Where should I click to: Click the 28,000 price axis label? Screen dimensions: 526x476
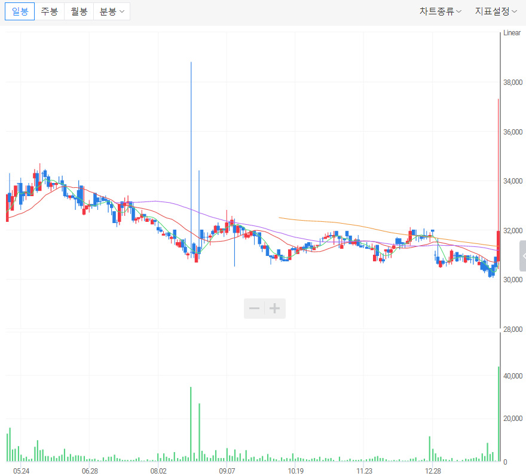pos(513,329)
